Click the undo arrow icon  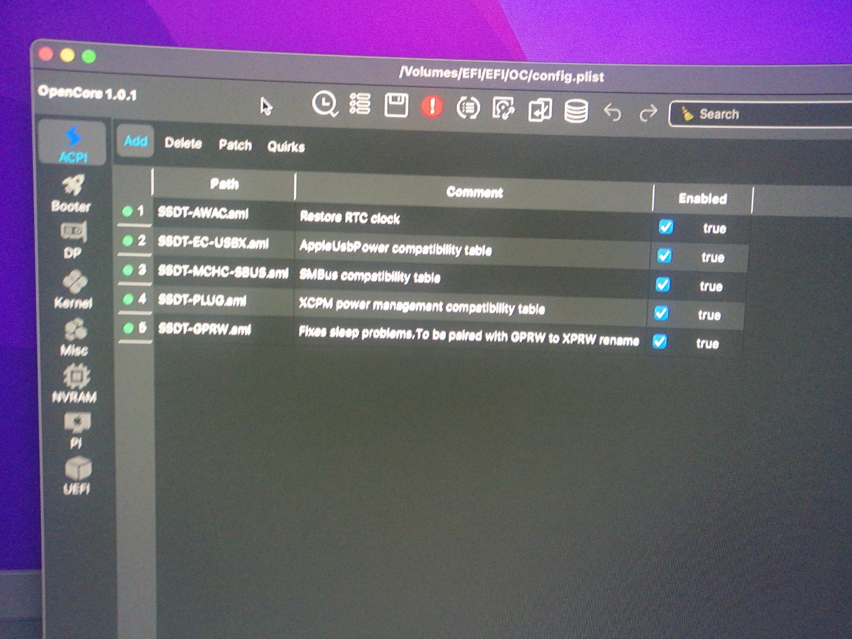[612, 112]
